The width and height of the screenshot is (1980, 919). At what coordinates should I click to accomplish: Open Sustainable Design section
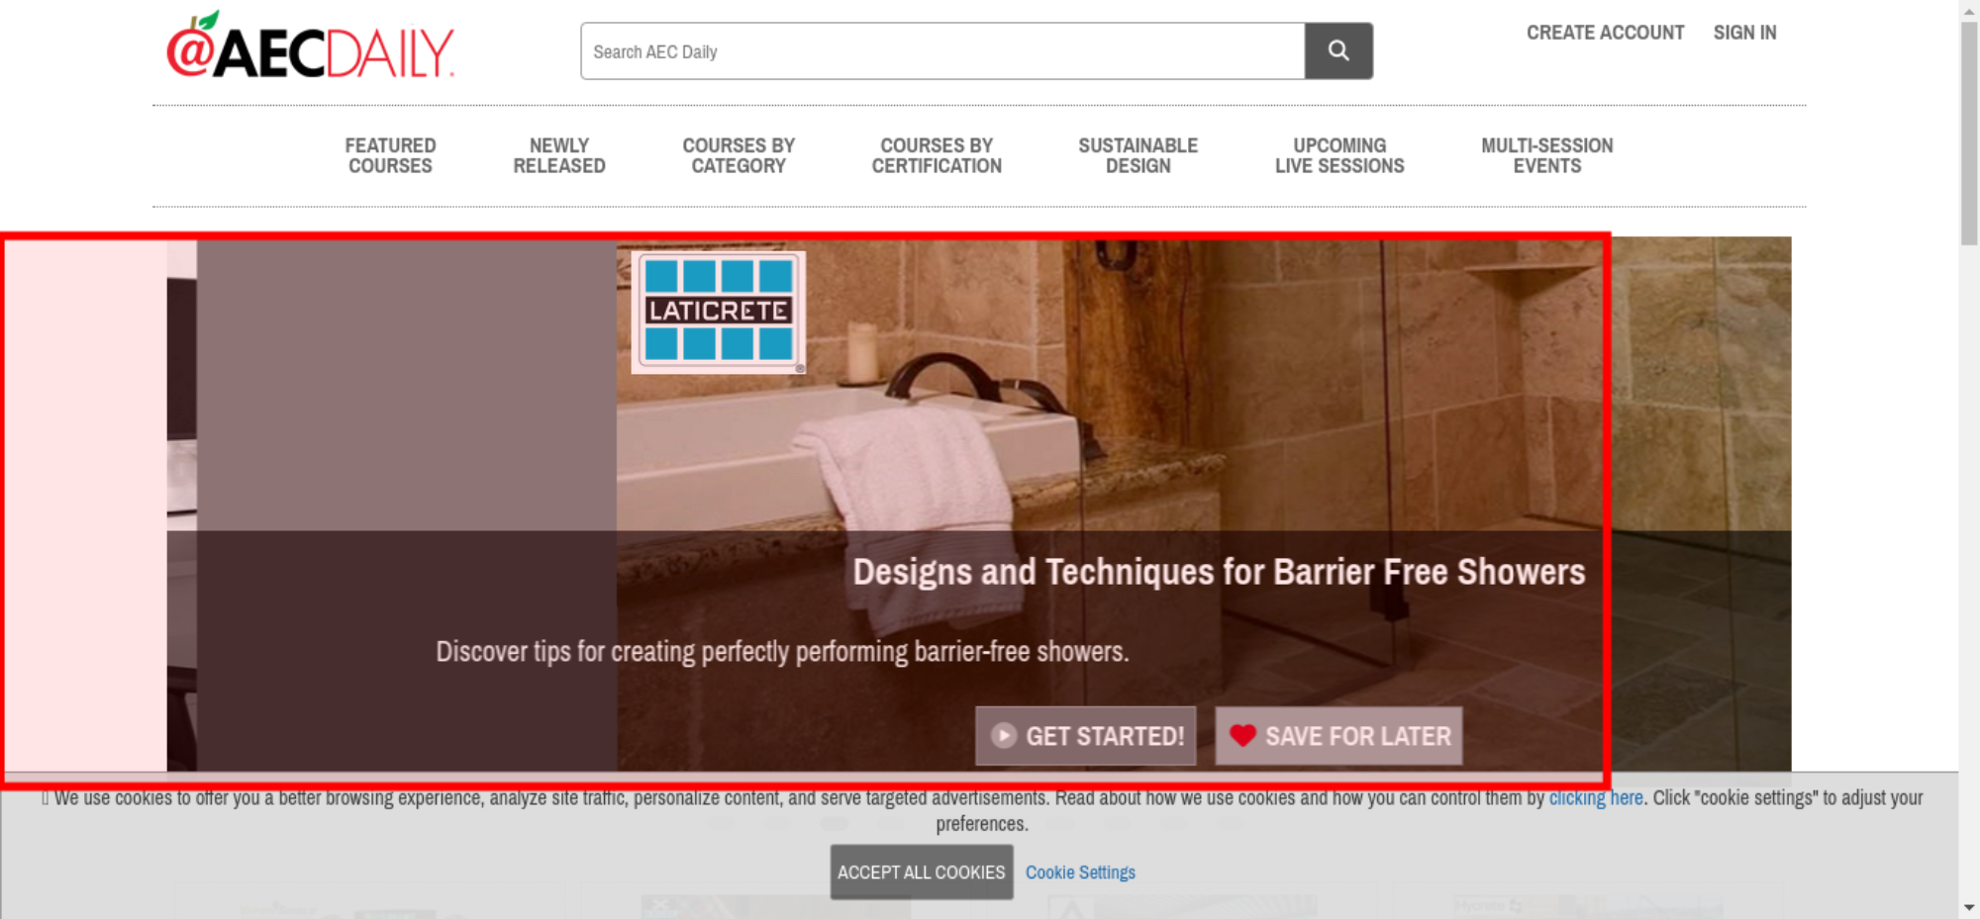[x=1138, y=156]
